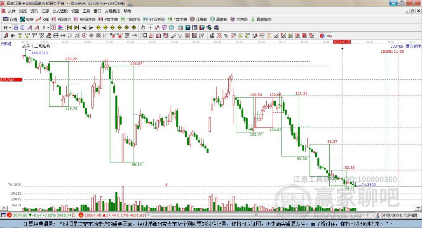Click the last yellow diamond arrow icon
422x228 pixels.
coord(134,28)
